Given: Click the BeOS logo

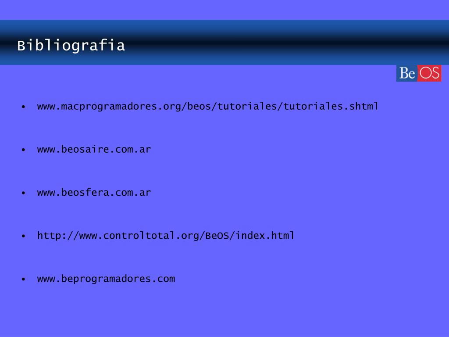Looking at the screenshot, I should point(419,73).
